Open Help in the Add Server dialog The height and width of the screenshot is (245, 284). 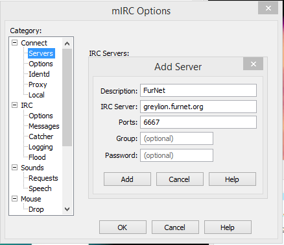[232, 179]
